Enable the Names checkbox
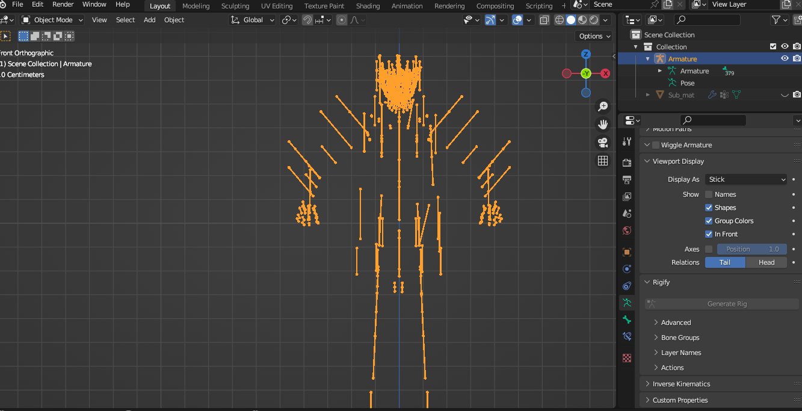Image resolution: width=802 pixels, height=411 pixels. (x=709, y=194)
